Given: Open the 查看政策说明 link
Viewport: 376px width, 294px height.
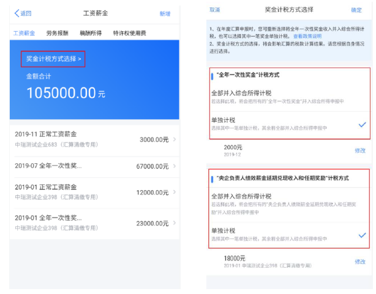Looking at the screenshot, I should click(x=307, y=36).
